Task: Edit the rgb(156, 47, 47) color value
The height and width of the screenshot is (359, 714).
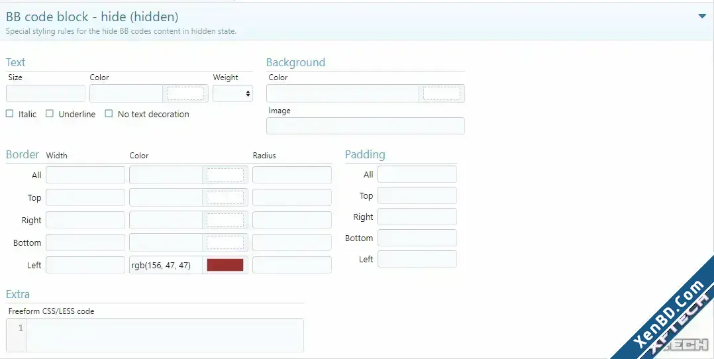Action: coord(166,265)
